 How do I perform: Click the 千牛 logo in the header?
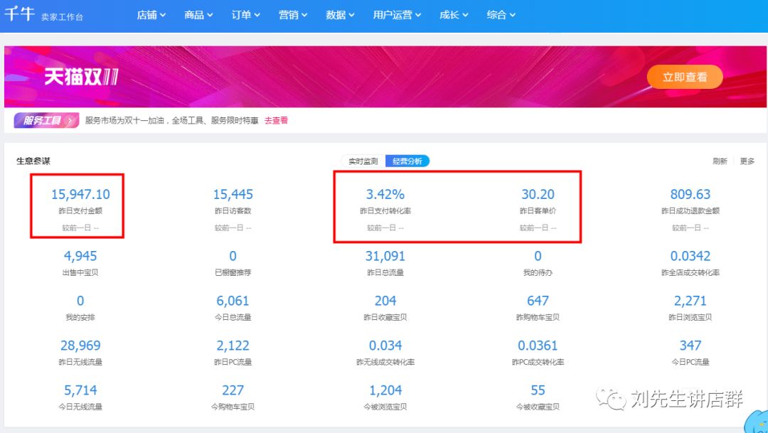[x=20, y=14]
